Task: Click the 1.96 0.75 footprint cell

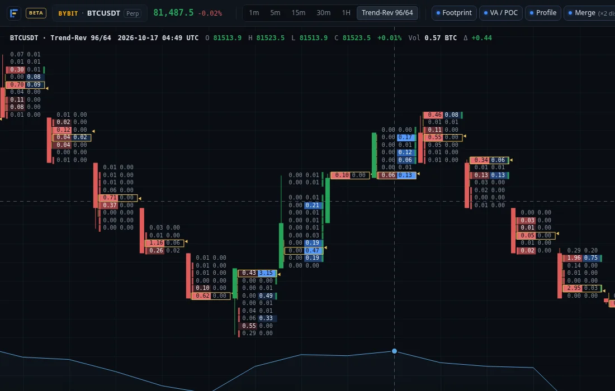Action: [582, 258]
